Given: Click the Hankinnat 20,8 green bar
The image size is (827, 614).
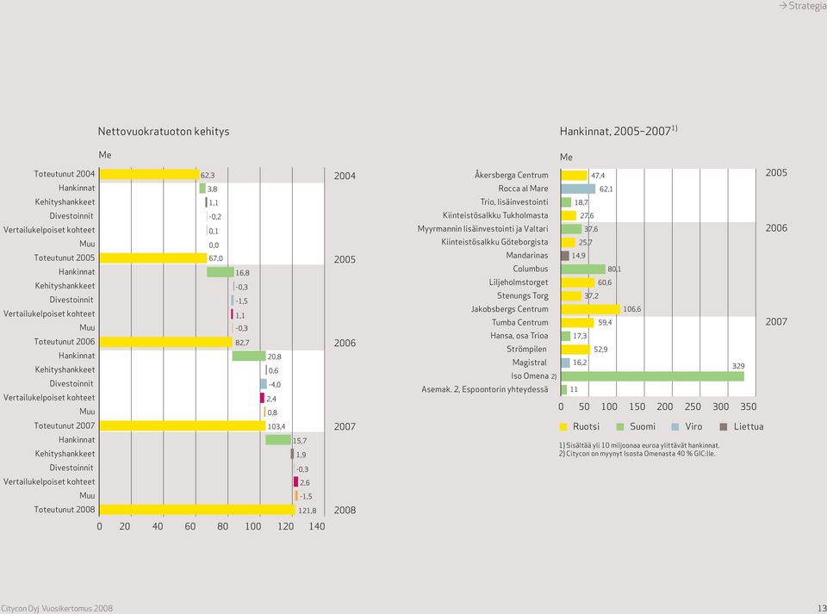Looking at the screenshot, I should (x=249, y=356).
